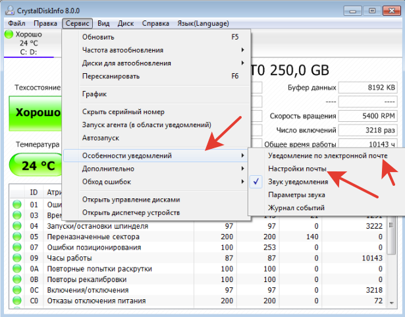Select the row Ошибки позиционирования

click(x=198, y=247)
